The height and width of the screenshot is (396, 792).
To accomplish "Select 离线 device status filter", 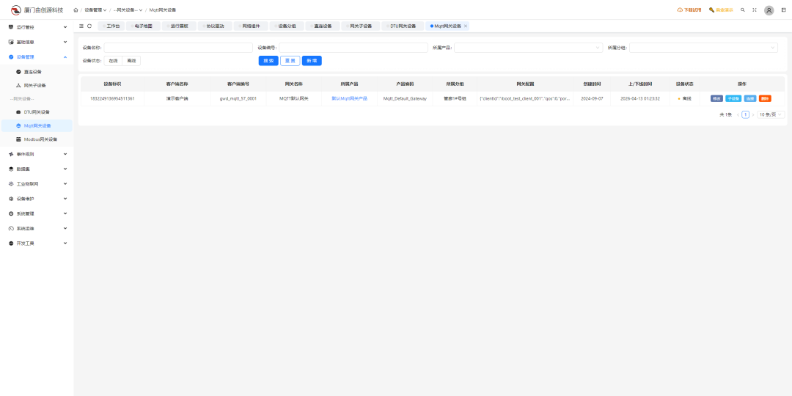I will pos(131,61).
